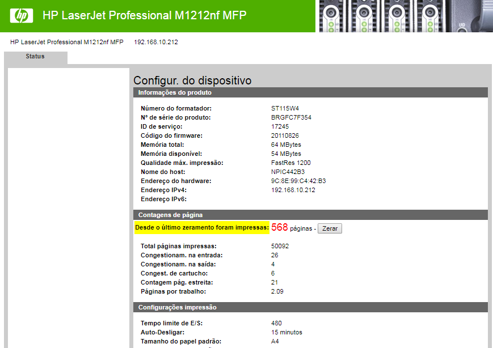Open the Status tab
This screenshot has width=493, height=348.
[x=35, y=57]
